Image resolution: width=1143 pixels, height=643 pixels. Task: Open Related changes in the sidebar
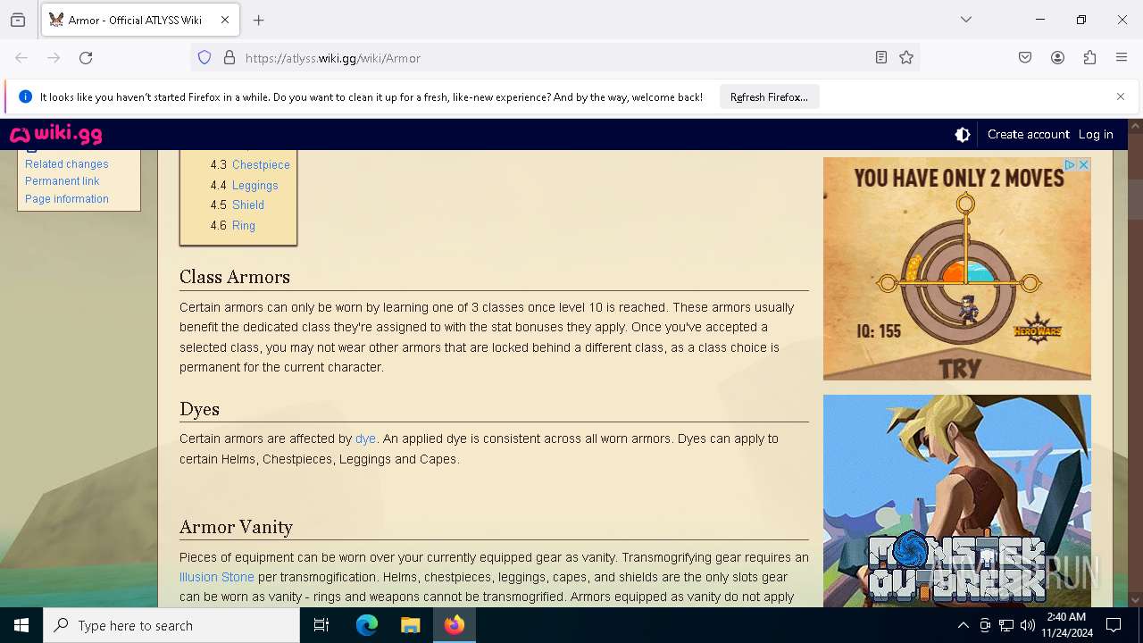pyautogui.click(x=67, y=164)
